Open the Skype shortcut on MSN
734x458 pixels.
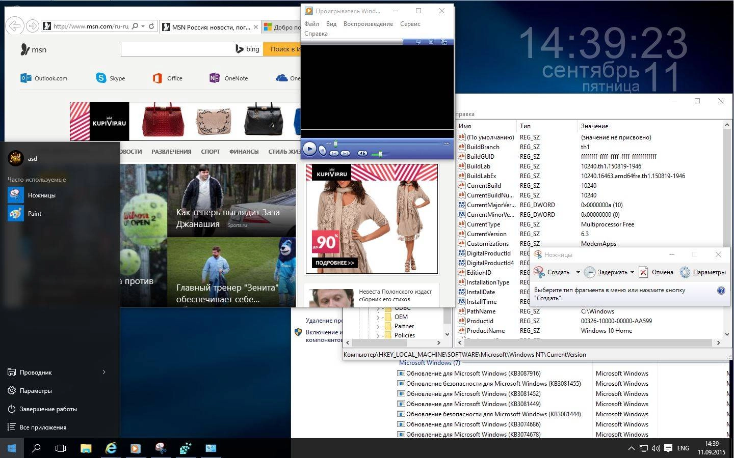(x=111, y=78)
